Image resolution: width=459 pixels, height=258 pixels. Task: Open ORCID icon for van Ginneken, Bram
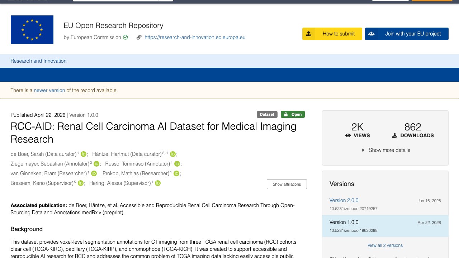coord(94,173)
